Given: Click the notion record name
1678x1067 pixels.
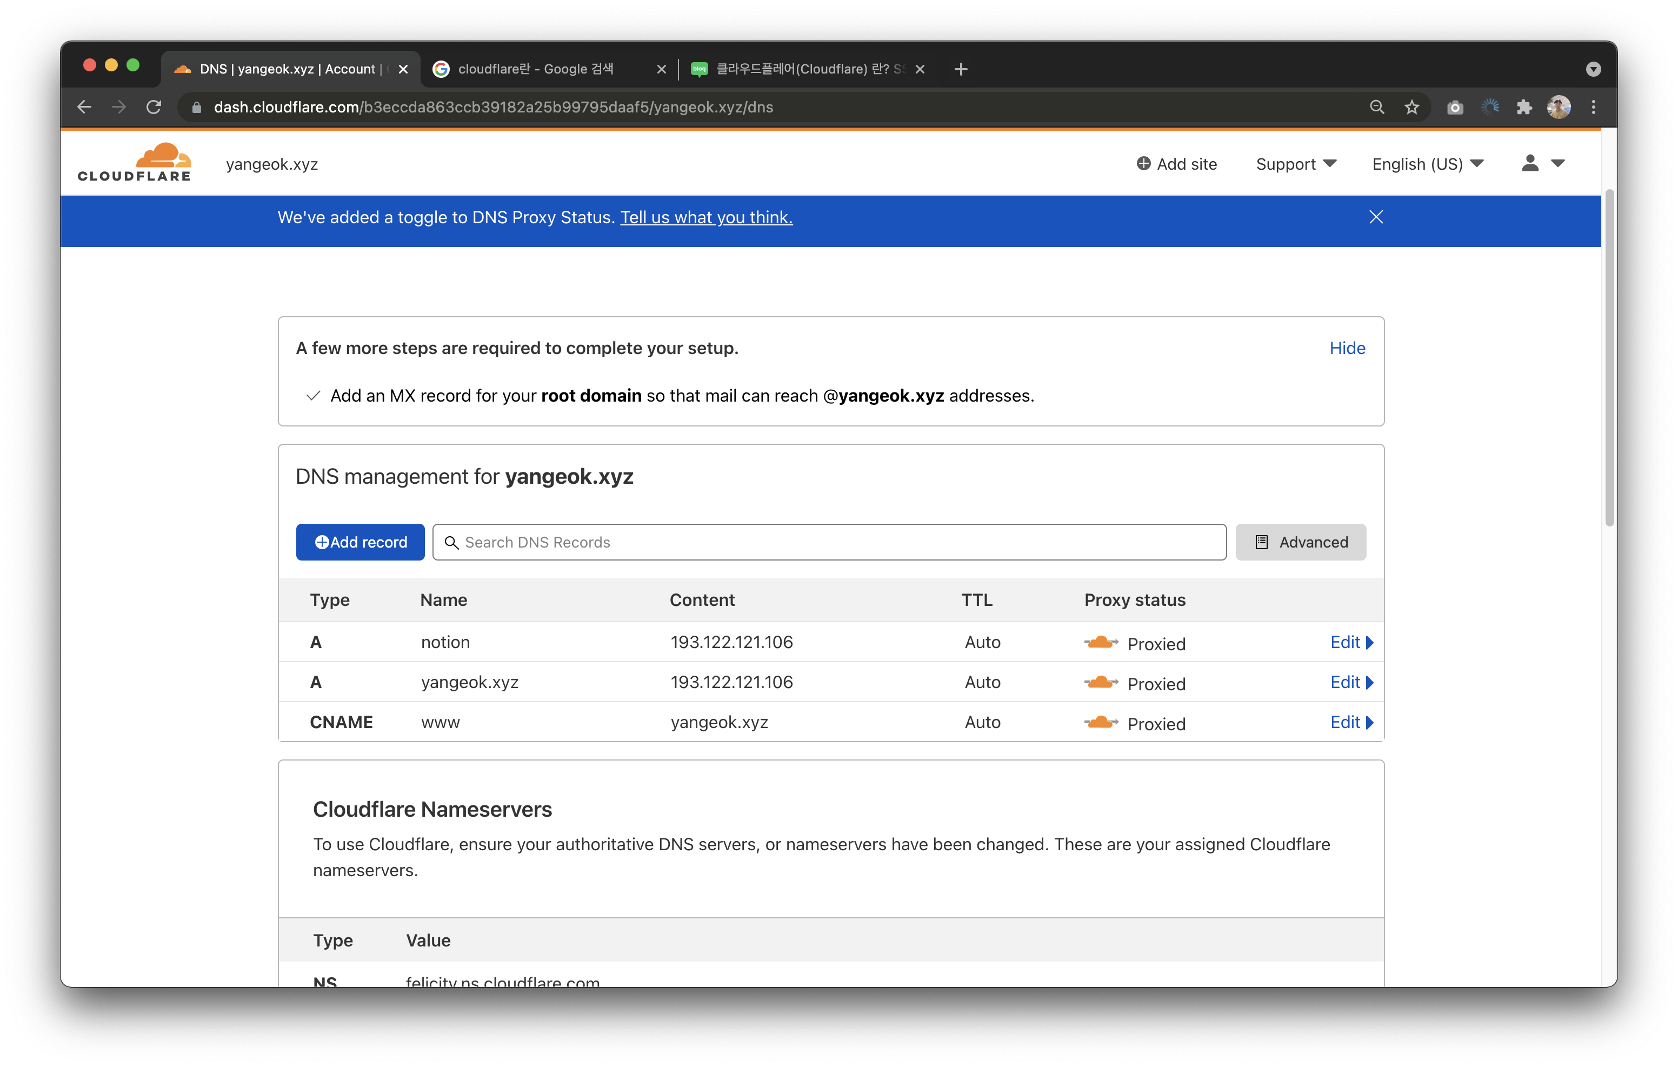Looking at the screenshot, I should pos(445,642).
